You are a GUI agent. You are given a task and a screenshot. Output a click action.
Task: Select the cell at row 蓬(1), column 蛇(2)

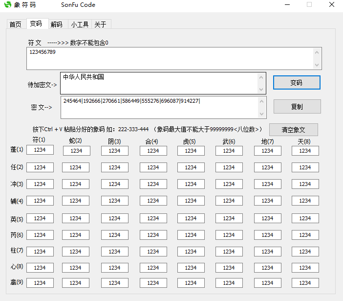pyautogui.click(x=77, y=151)
